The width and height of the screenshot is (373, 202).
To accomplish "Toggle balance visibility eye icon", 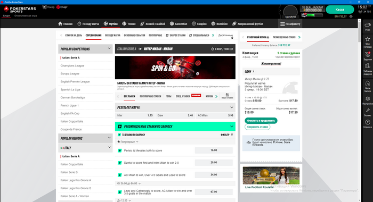I will pos(351,16).
